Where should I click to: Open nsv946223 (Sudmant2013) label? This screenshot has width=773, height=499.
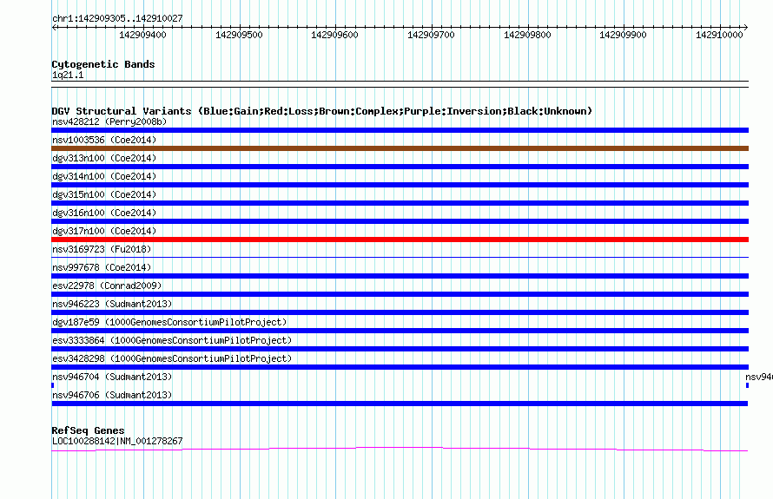coord(112,304)
